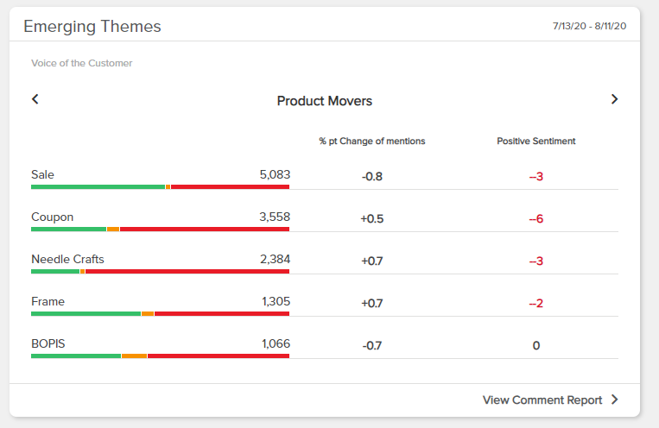Choose the BOPIS theme label

coord(48,343)
